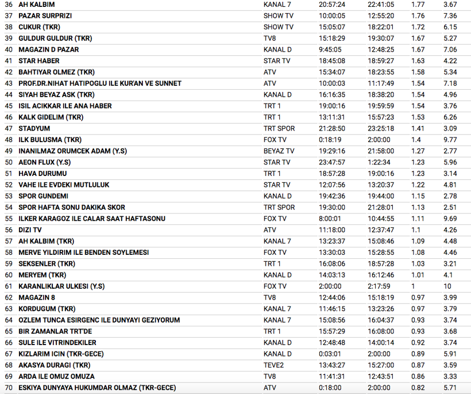
Task: Select KARANLIKLAR ULKESI (Y.S) program title
Action: click(64, 286)
